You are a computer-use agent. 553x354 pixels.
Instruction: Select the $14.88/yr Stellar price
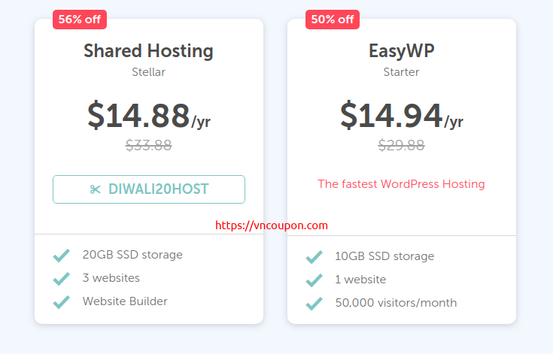[x=149, y=116]
